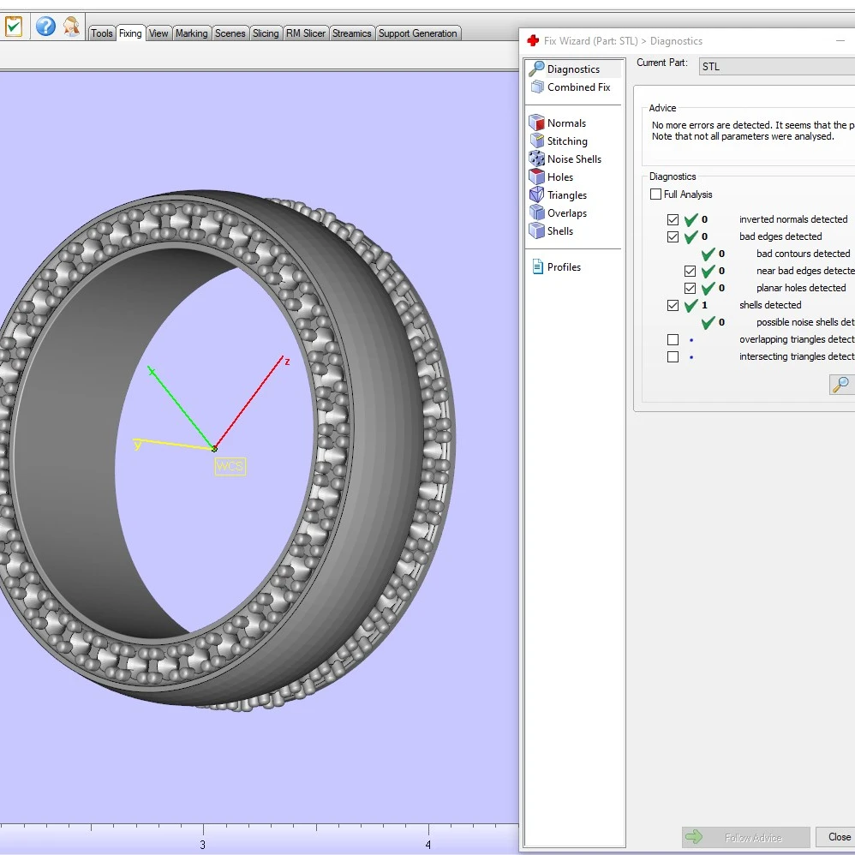Switch to the Scenes tab

[230, 33]
